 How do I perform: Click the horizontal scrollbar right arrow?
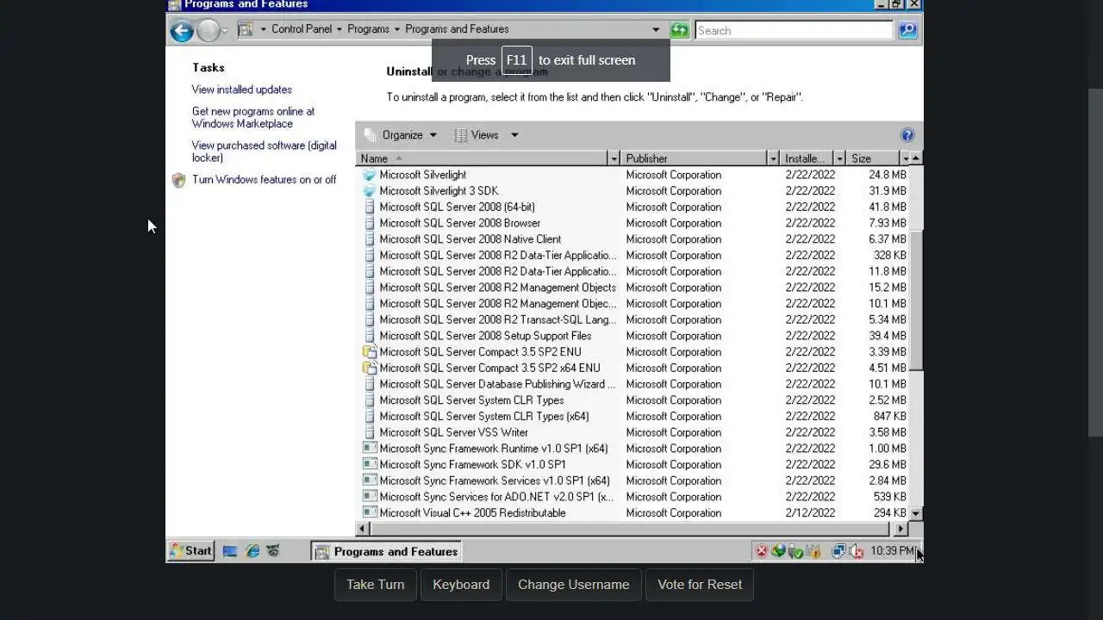click(900, 529)
